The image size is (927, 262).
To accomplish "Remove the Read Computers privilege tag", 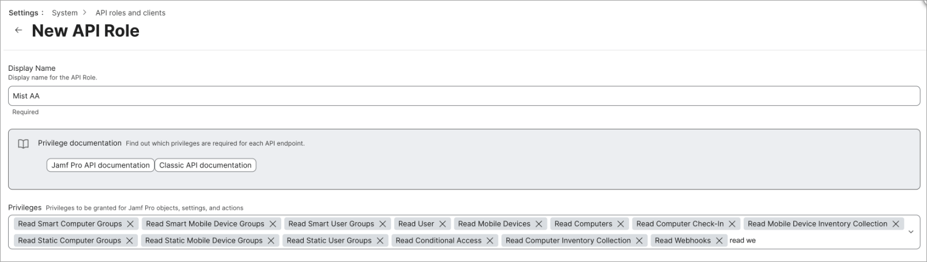I will click(620, 224).
